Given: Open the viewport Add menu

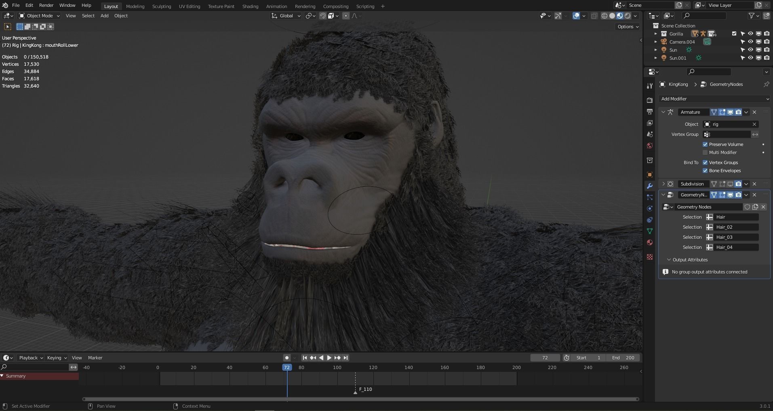Looking at the screenshot, I should pos(104,16).
